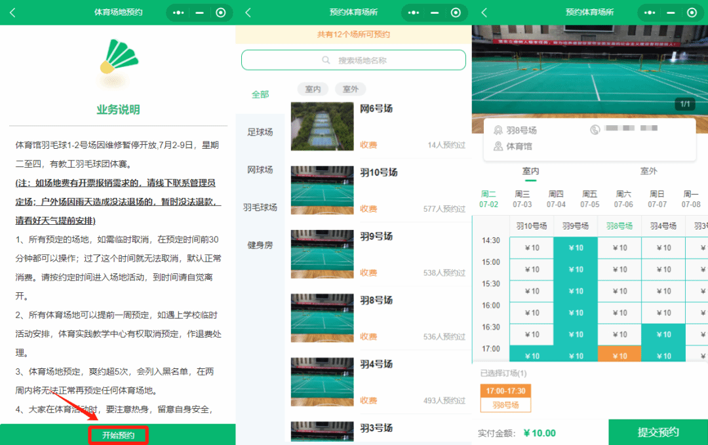The height and width of the screenshot is (445, 708).
Task: Switch to 室内 tab on booking screen
Action: tap(530, 171)
